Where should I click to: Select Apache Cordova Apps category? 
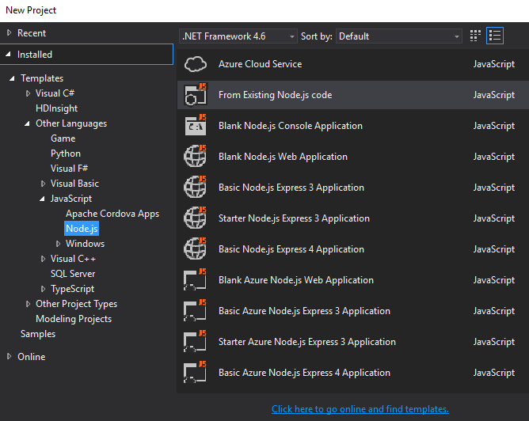pos(112,214)
